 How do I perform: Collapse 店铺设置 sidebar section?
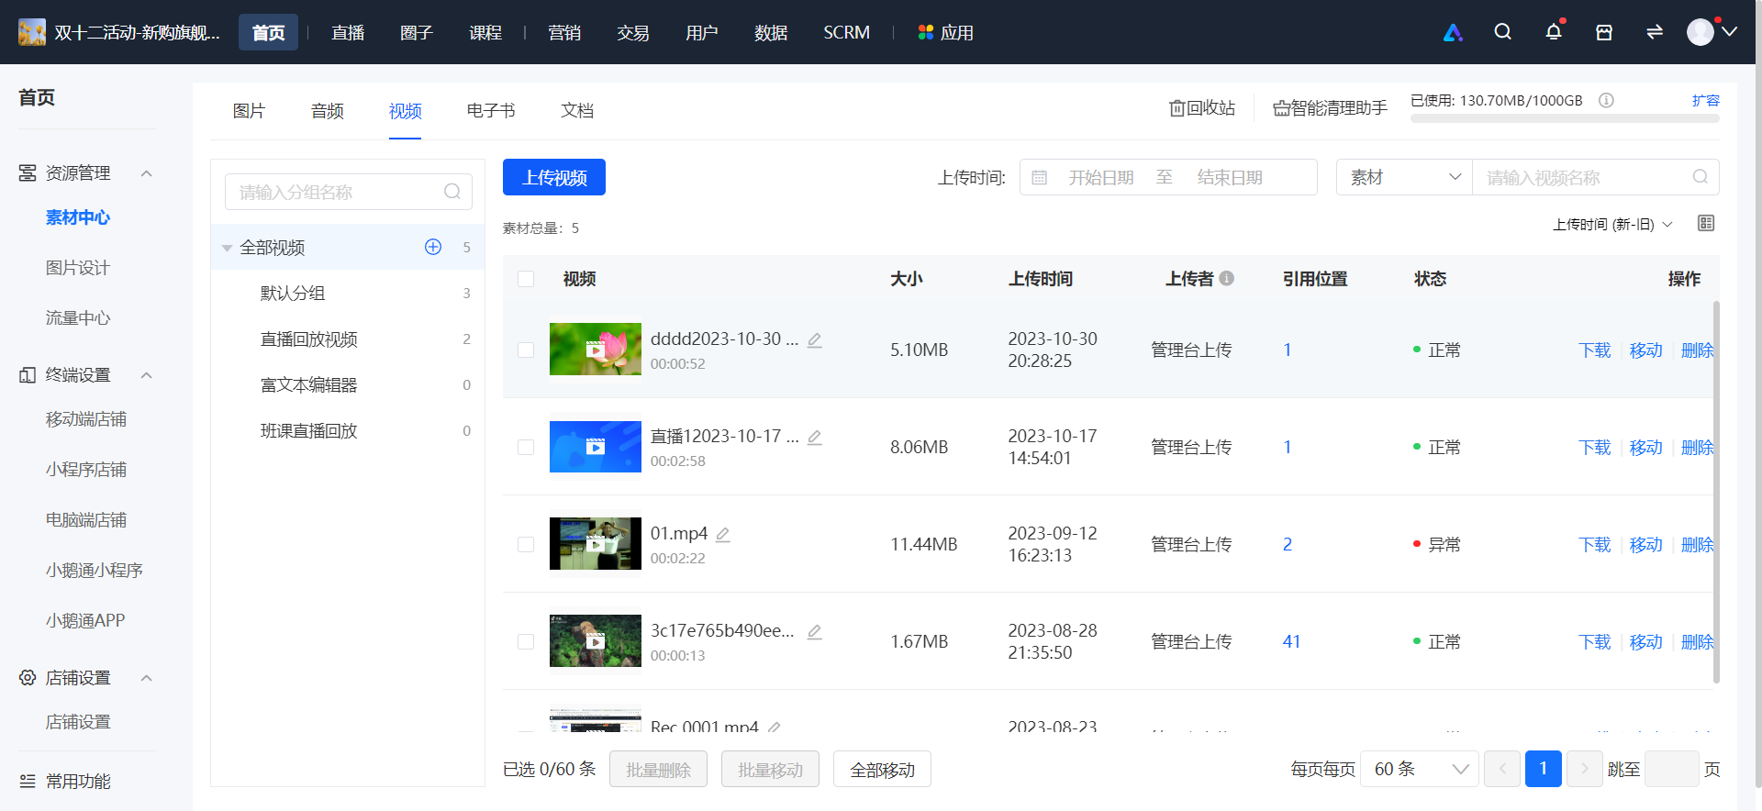click(x=146, y=678)
